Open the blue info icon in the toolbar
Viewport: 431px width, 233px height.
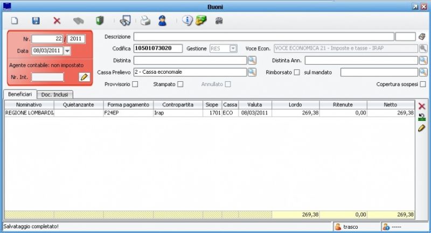pyautogui.click(x=187, y=21)
